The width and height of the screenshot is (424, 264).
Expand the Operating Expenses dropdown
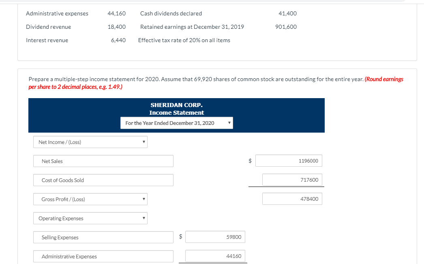click(90, 218)
